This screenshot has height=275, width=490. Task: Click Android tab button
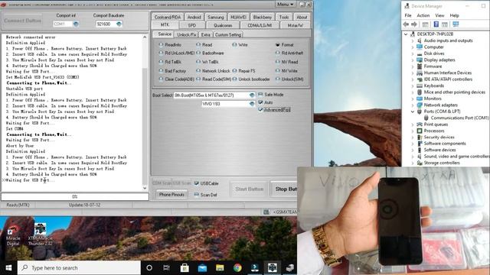coord(194,17)
